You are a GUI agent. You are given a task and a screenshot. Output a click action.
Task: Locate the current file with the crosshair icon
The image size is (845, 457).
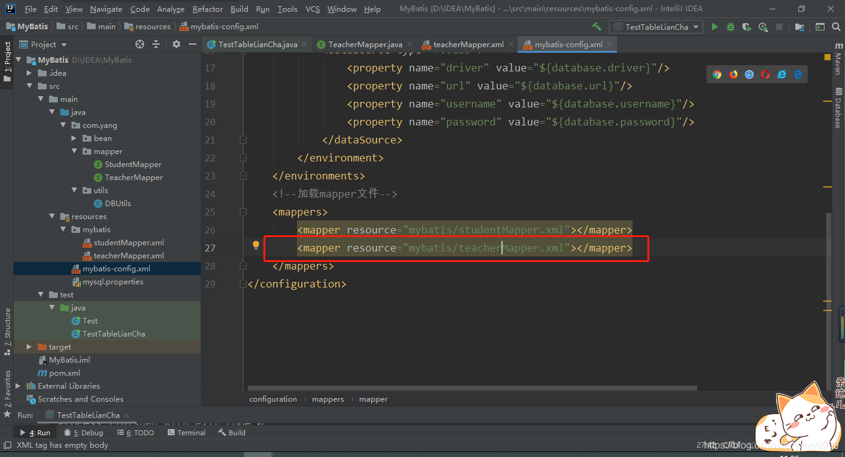click(x=140, y=44)
